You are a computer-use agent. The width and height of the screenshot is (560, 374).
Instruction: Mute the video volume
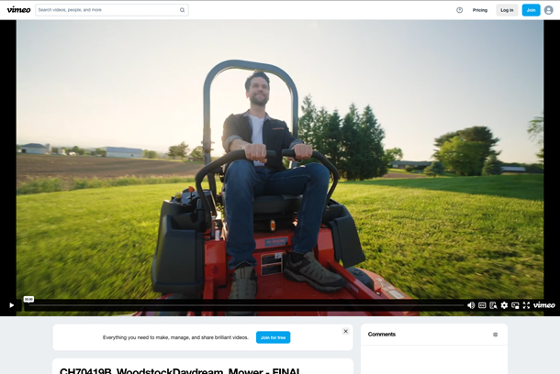471,305
